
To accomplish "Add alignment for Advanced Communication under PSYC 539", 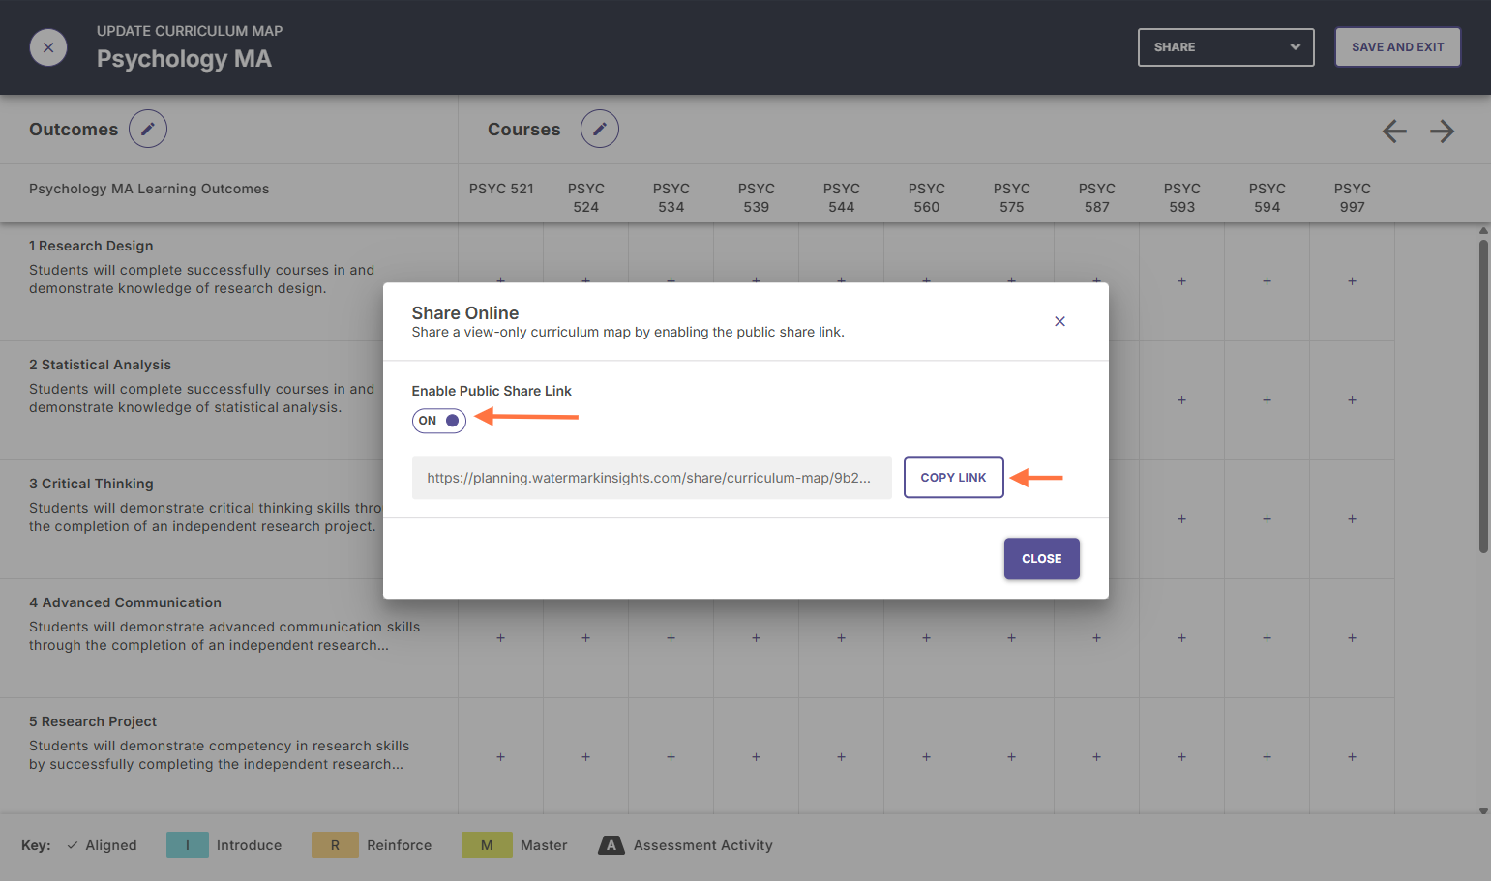I will coord(756,638).
